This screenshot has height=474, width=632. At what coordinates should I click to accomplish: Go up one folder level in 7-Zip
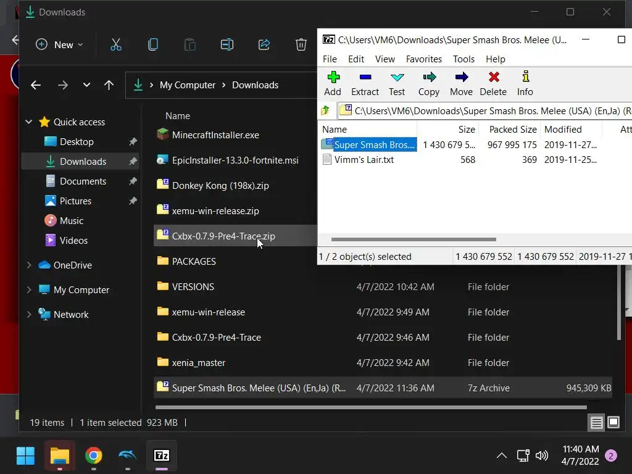tap(325, 110)
